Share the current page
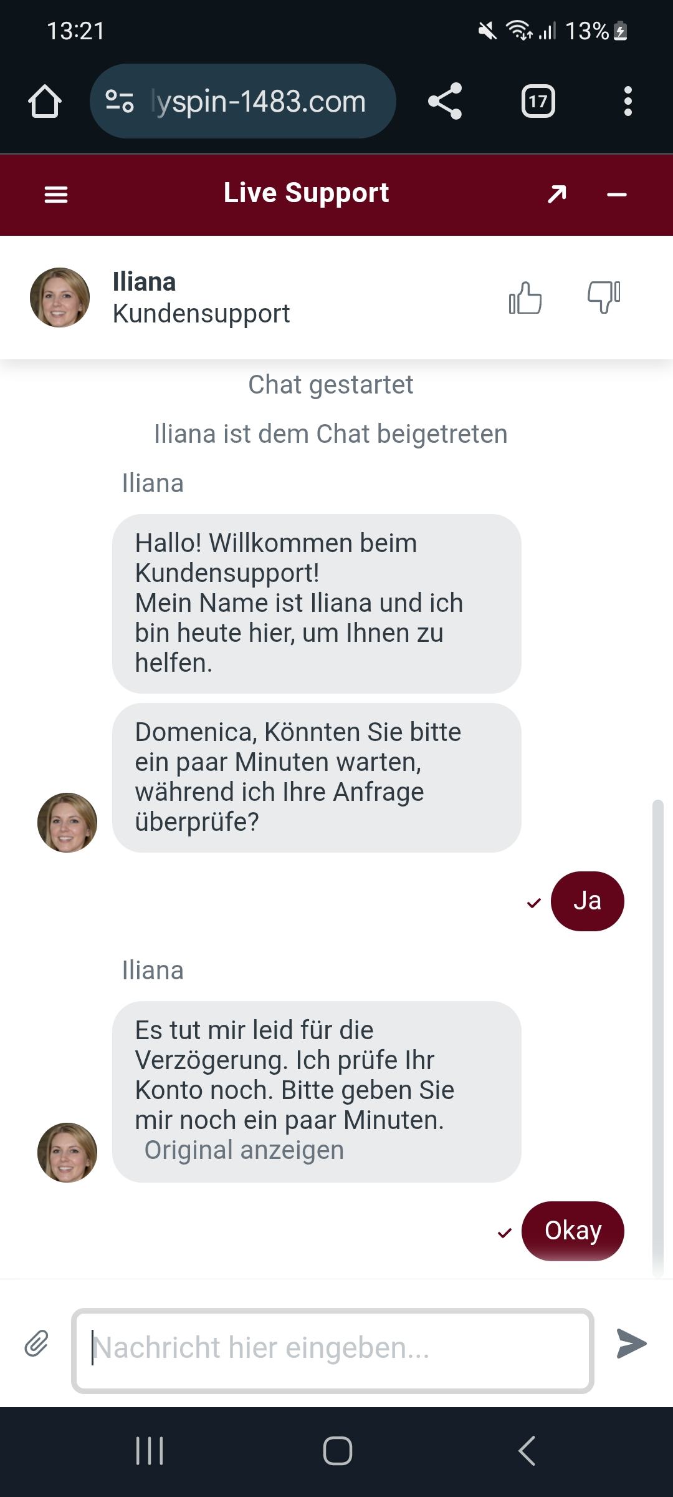The width and height of the screenshot is (673, 1497). 445,101
